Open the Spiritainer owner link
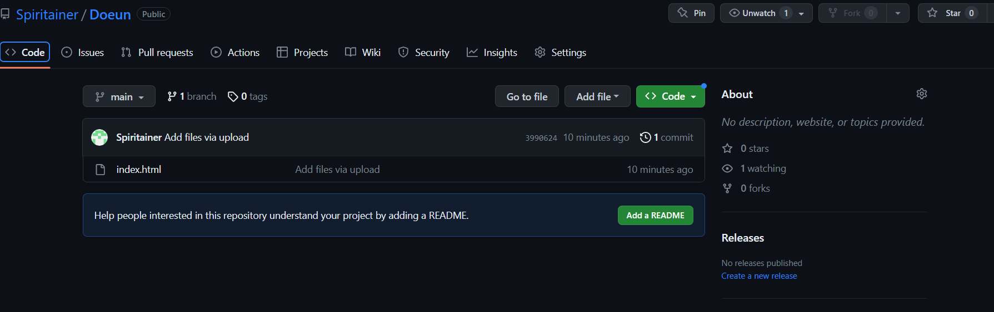This screenshot has height=312, width=994. point(47,14)
